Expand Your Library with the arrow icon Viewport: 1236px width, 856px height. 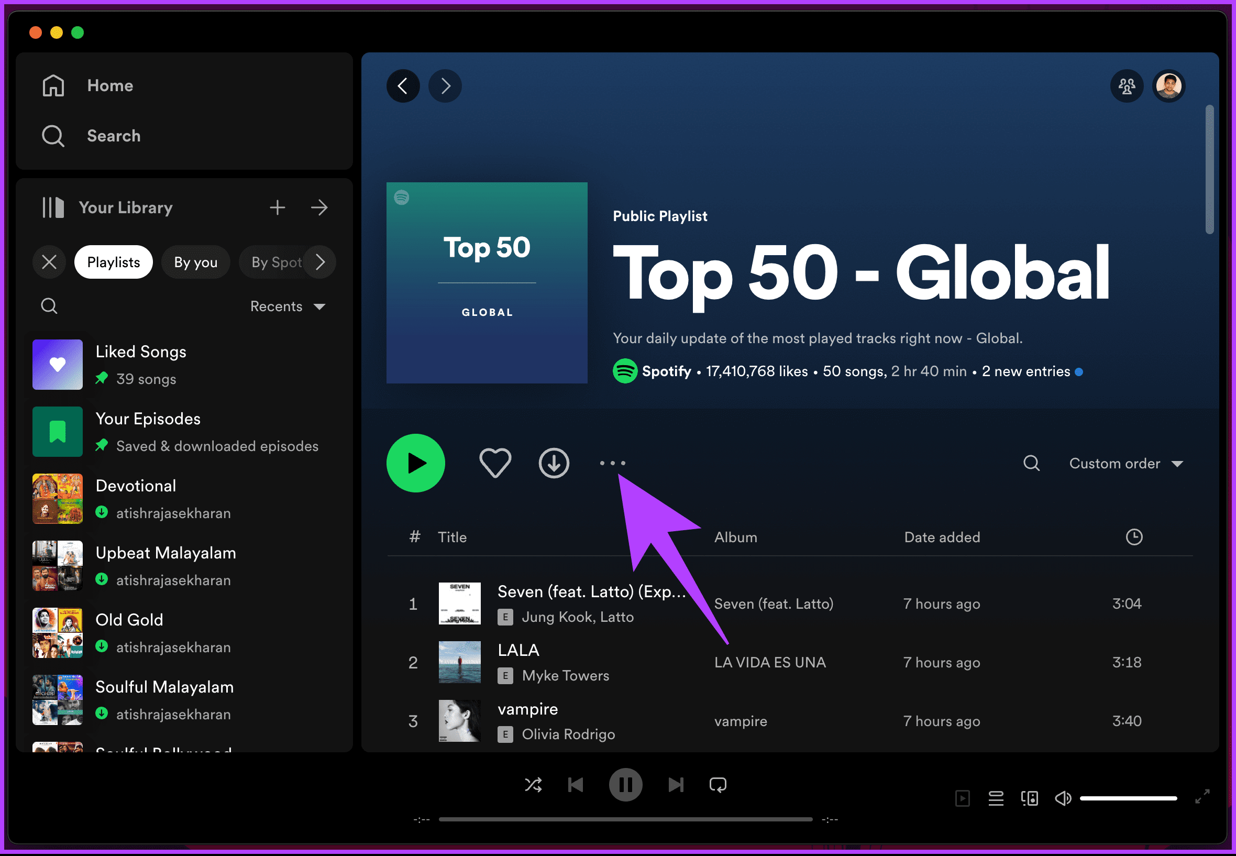point(319,207)
